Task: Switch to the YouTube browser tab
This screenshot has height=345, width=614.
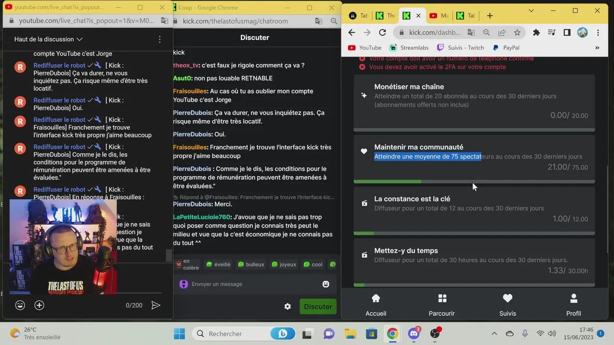Action: coord(438,15)
